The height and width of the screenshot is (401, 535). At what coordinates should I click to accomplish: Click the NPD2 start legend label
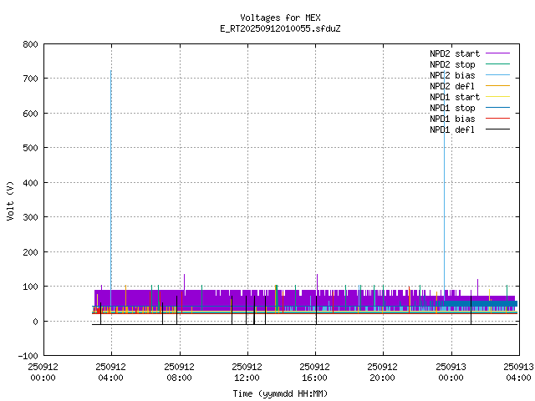[454, 53]
